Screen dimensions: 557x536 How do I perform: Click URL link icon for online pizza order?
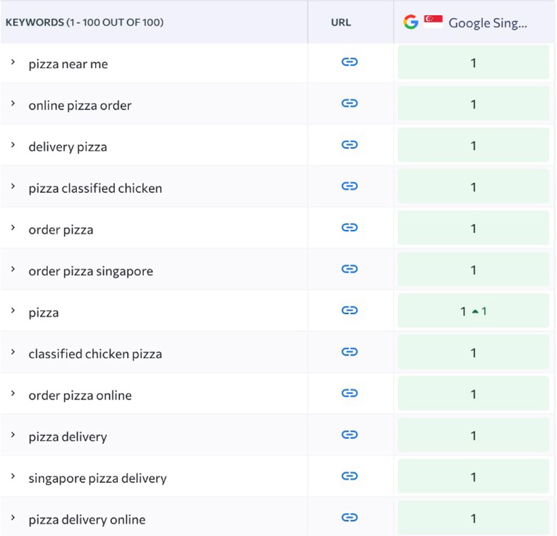349,103
